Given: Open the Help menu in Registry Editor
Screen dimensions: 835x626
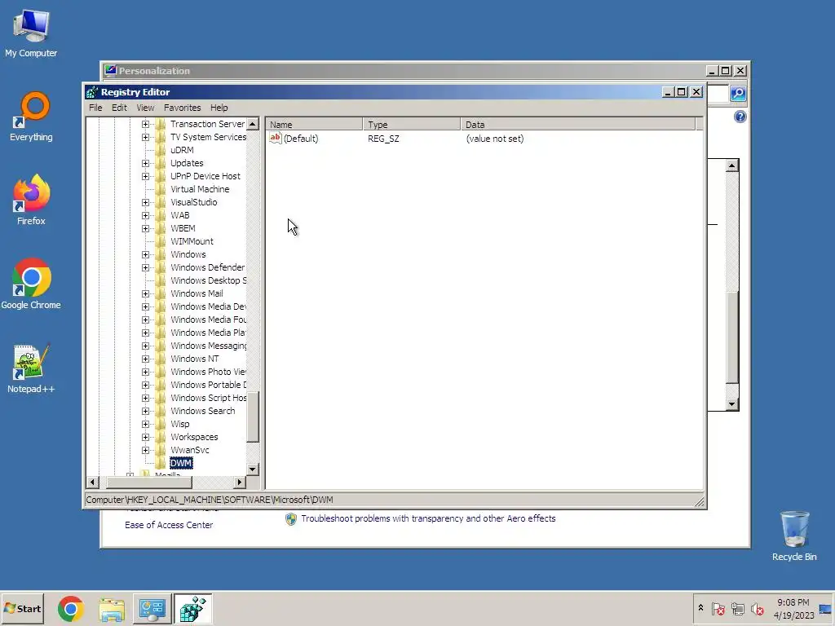Looking at the screenshot, I should tap(219, 108).
